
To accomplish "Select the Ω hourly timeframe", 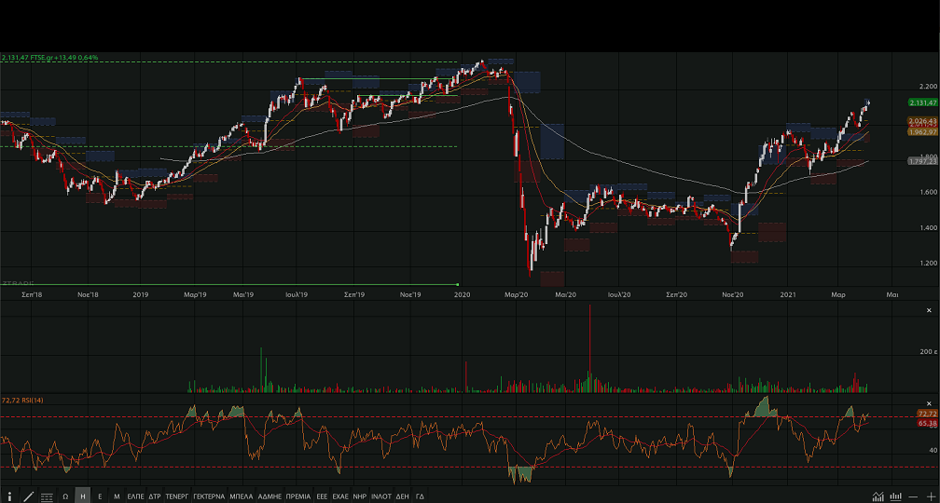I will coord(65,496).
